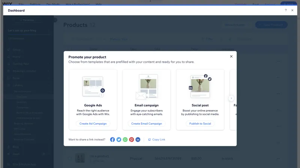Tick checkbox for 'I'm a product' row
This screenshot has height=168, width=300.
[x=70, y=158]
